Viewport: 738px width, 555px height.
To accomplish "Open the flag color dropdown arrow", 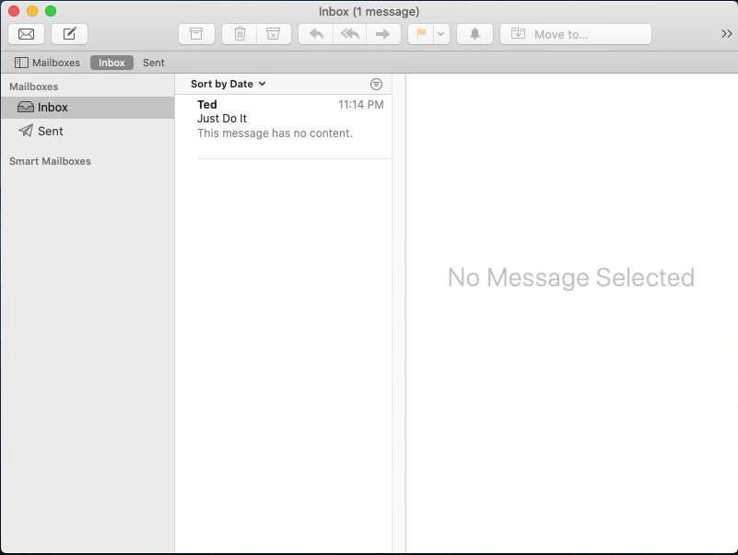I will pyautogui.click(x=441, y=34).
